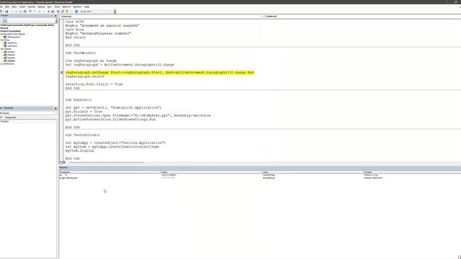The height and width of the screenshot is (259, 461).
Task: Click the Redo arrow icon
Action: (x=35, y=12)
